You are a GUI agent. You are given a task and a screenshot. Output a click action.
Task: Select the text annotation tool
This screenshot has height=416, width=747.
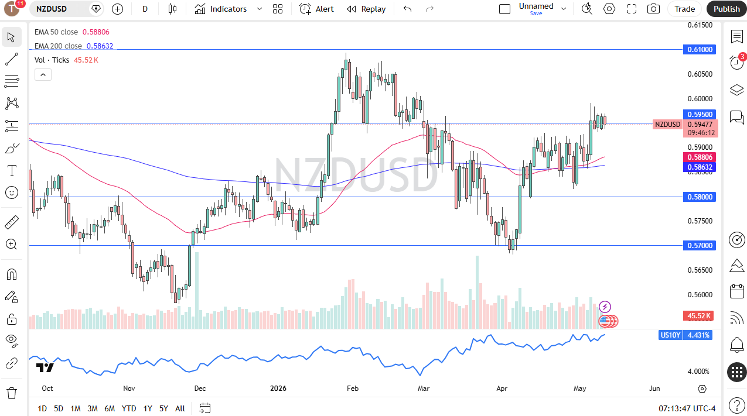(x=11, y=170)
